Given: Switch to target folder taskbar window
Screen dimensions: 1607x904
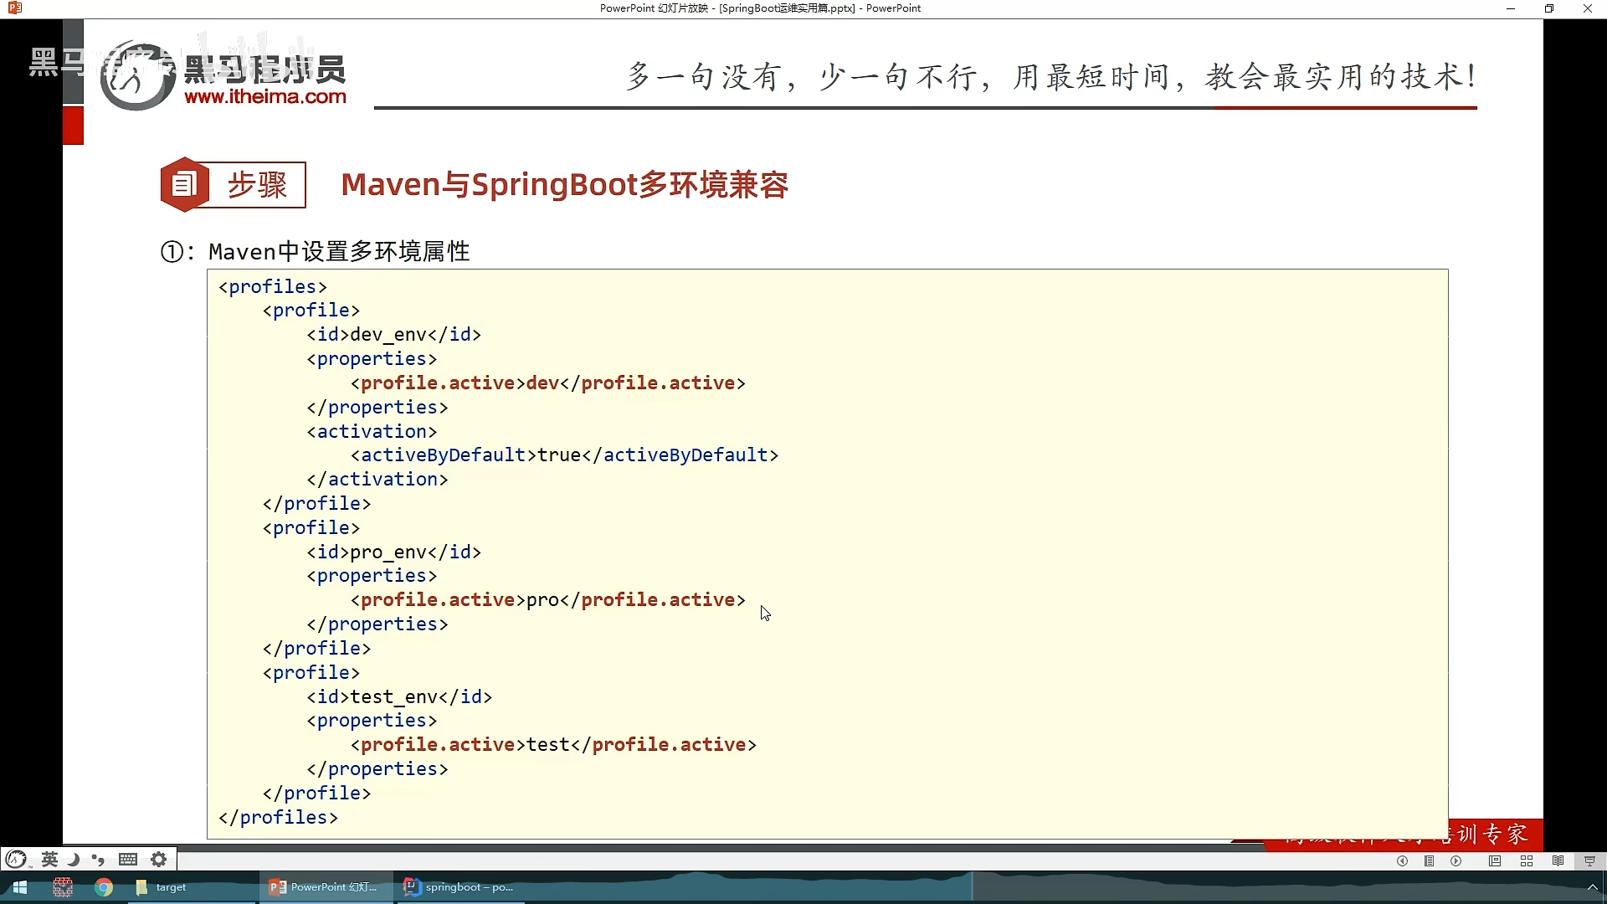Looking at the screenshot, I should 163,887.
